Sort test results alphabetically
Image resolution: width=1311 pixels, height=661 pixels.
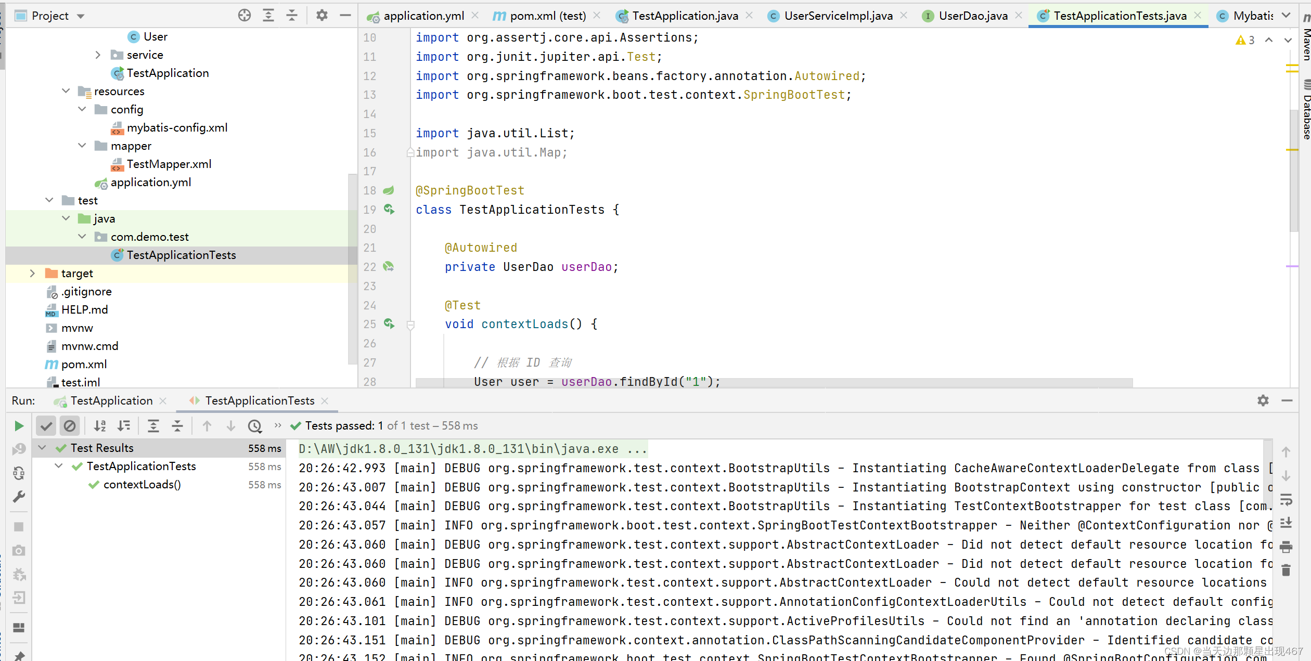100,426
